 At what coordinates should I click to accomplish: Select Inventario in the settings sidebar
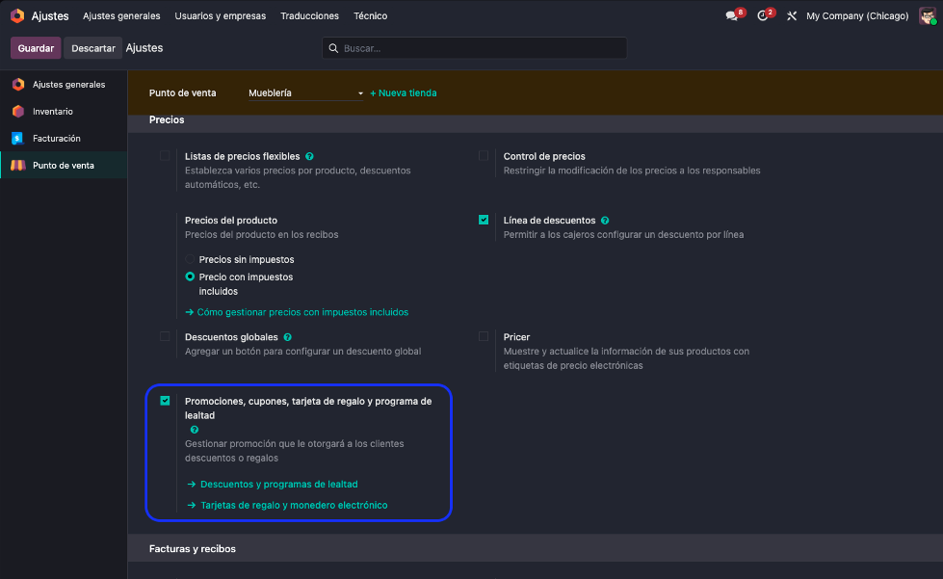[52, 112]
